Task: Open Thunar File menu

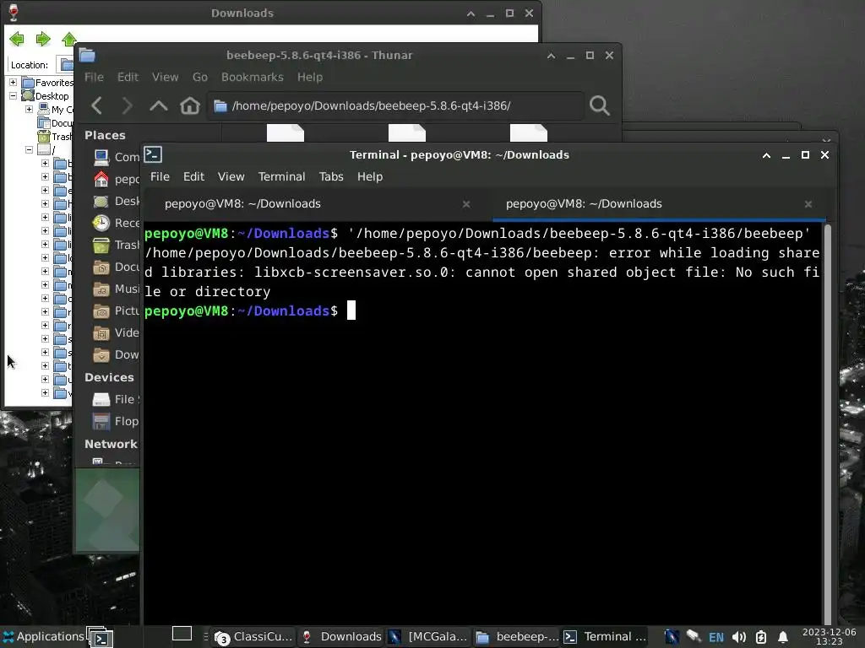Action: point(94,77)
